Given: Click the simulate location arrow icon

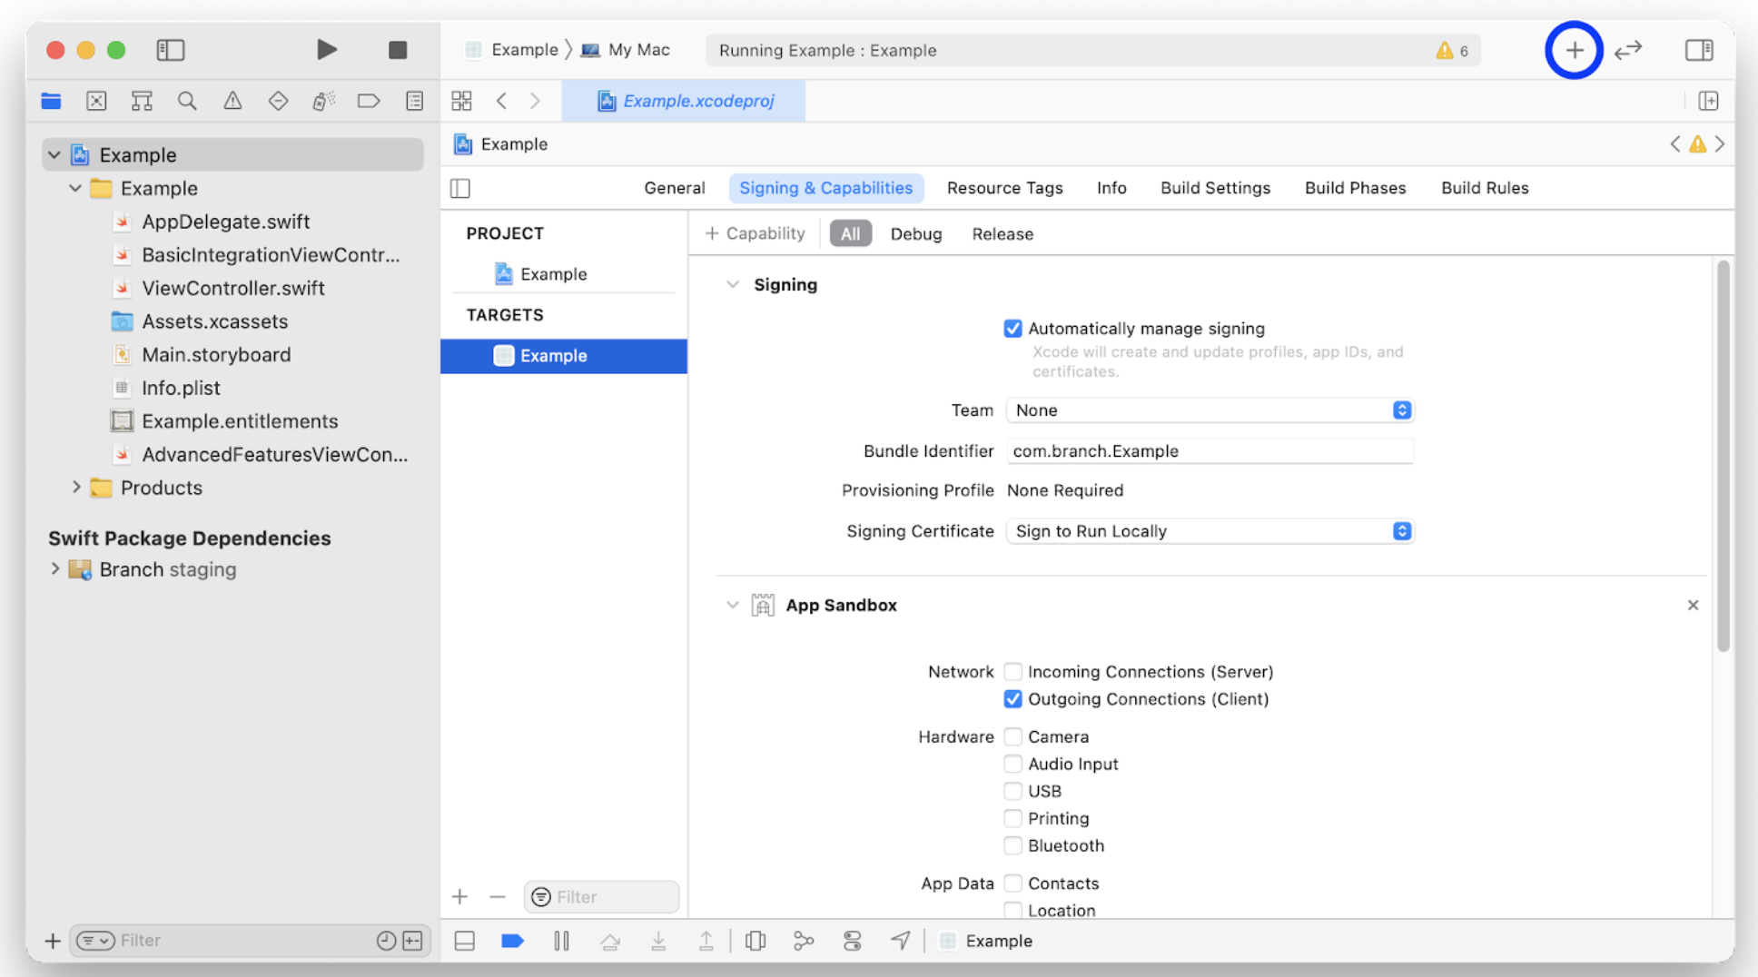Looking at the screenshot, I should 900,941.
